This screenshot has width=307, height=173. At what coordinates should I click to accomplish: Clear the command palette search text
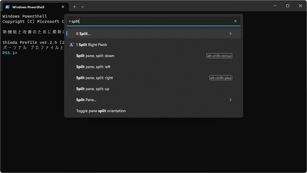coord(235,21)
